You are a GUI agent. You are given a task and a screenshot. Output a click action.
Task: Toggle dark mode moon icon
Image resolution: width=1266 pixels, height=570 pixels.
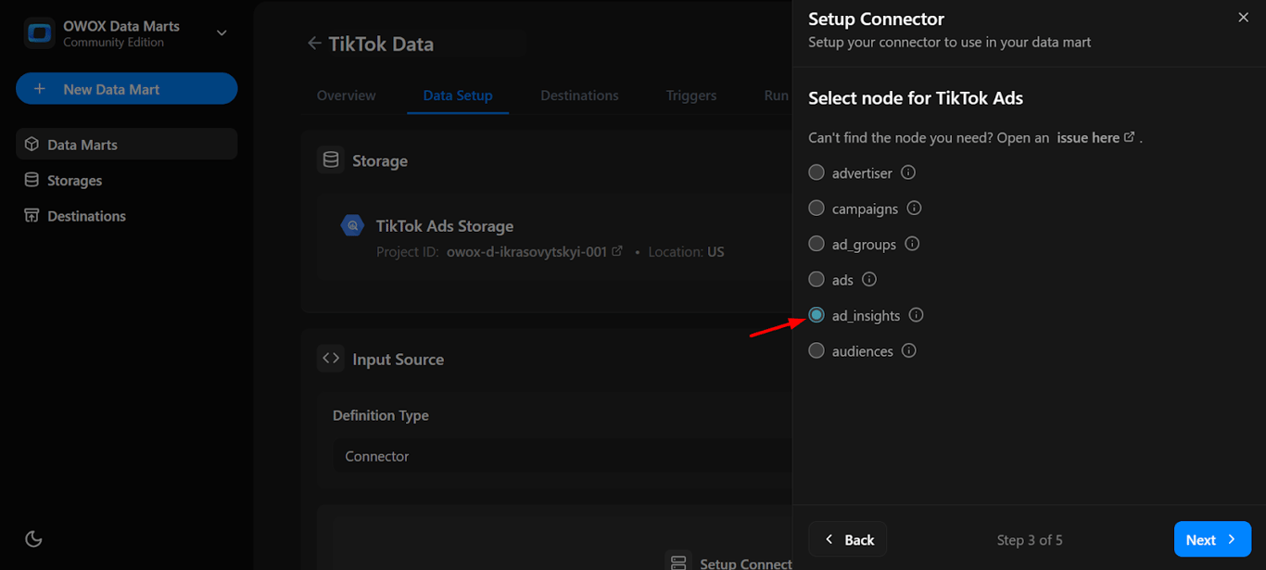point(33,538)
